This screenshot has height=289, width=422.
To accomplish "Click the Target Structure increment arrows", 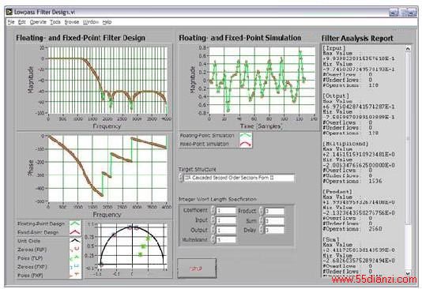I will pos(181,178).
